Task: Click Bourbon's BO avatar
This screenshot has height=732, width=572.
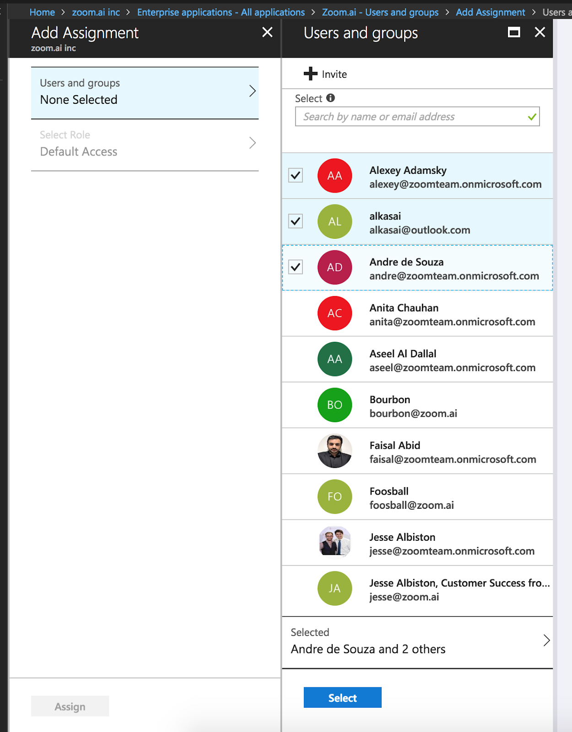Action: [x=335, y=405]
